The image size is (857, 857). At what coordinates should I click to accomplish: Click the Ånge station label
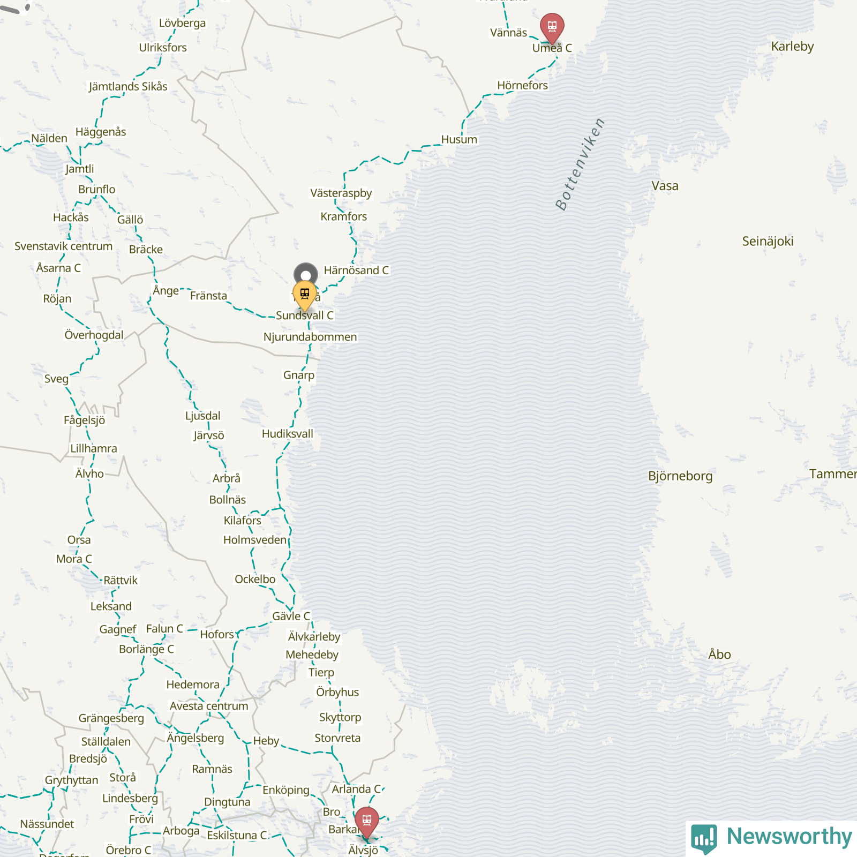(x=166, y=290)
